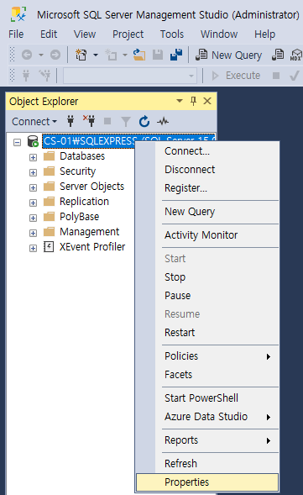Viewport: 303px width, 495px height.
Task: Open the Available Databases combo box
Action: pos(130,76)
